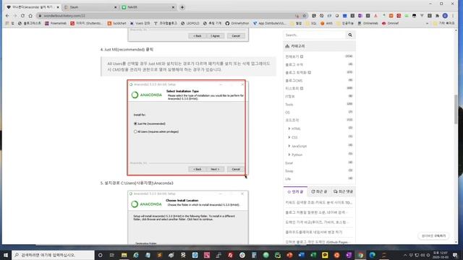
Task: Open the LEOPOLD bookmark
Action: click(x=190, y=23)
